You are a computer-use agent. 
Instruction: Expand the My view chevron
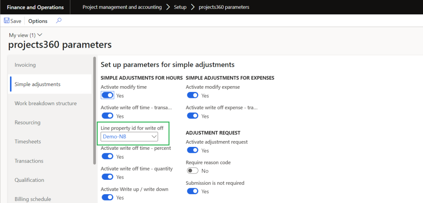click(x=40, y=35)
